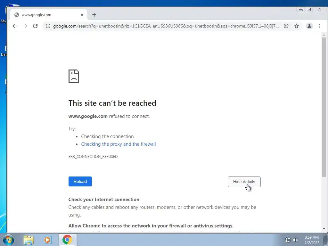
Task: Click the page scrollbar up arrow
Action: 324,35
